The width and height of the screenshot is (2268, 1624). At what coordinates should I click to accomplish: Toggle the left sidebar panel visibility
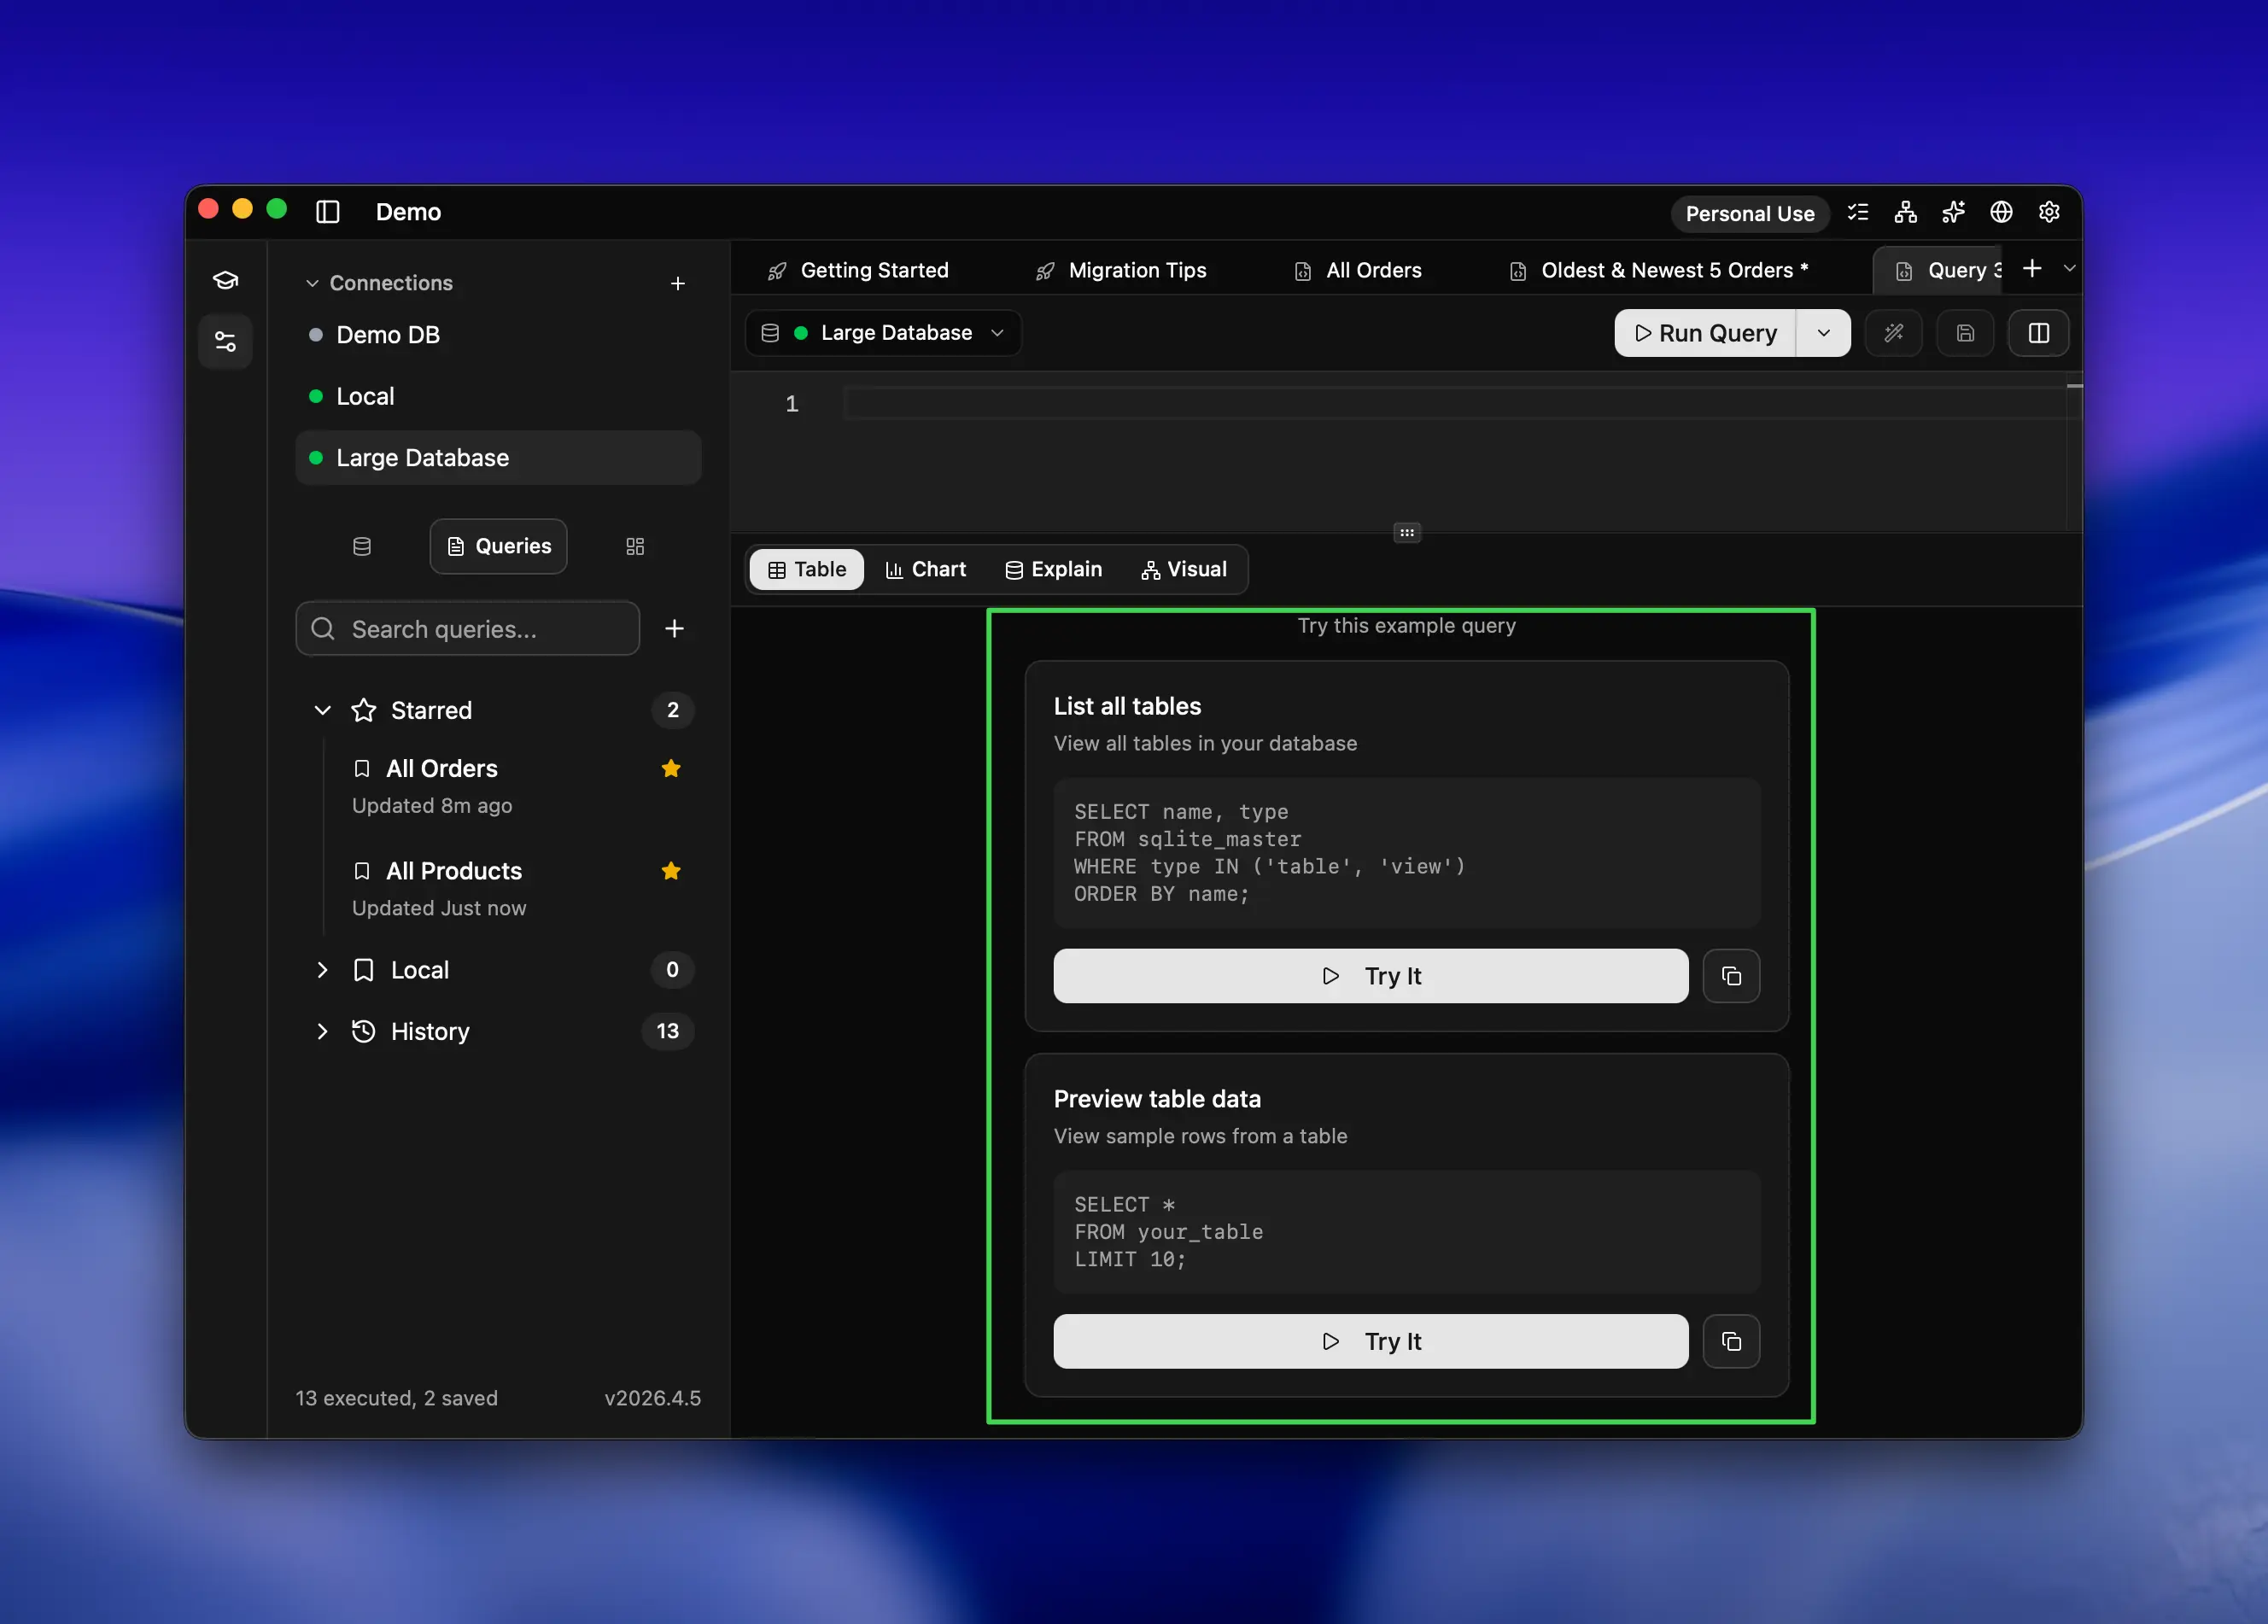coord(328,212)
